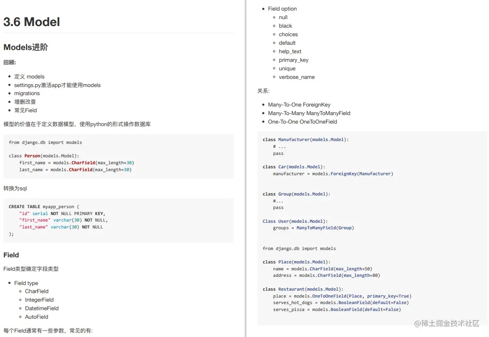
Task: Click the "IntegerField" sub-bullet
Action: [x=39, y=300]
